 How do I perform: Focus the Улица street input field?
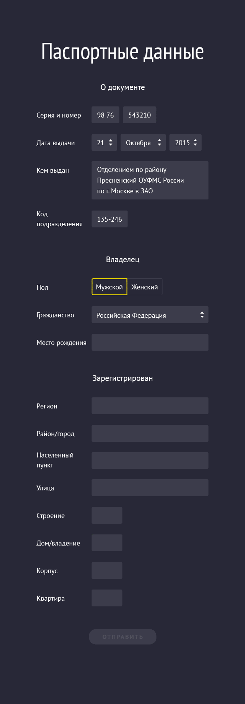pyautogui.click(x=150, y=488)
